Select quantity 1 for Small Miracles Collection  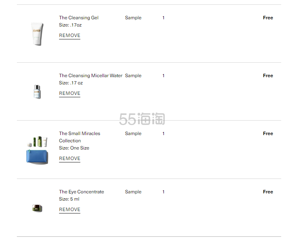[163, 133]
